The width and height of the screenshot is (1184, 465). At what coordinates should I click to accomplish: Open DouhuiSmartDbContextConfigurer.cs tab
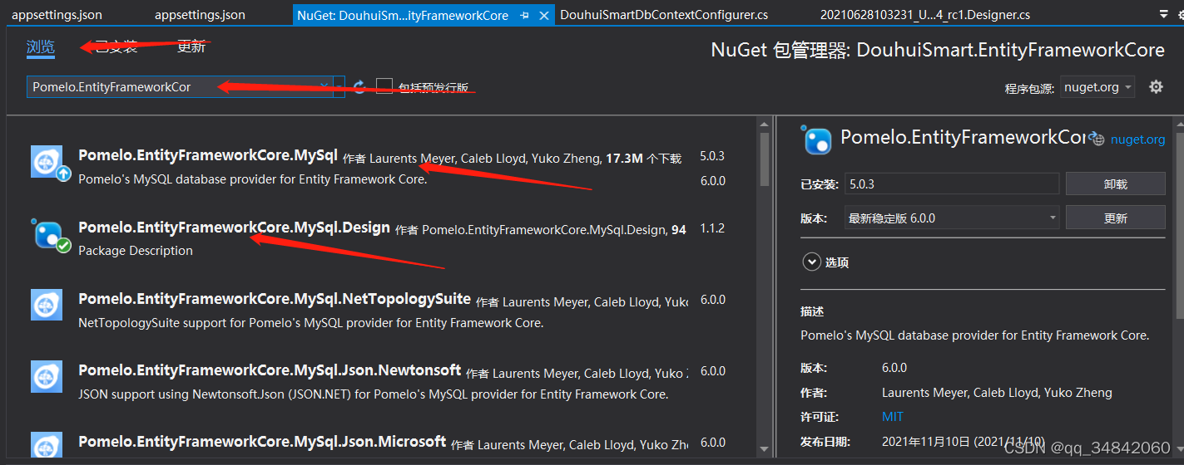tap(664, 15)
